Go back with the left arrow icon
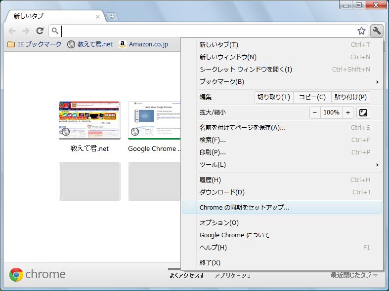This screenshot has width=389, height=291. tap(12, 31)
